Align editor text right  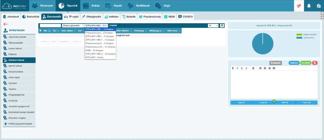pos(269,68)
